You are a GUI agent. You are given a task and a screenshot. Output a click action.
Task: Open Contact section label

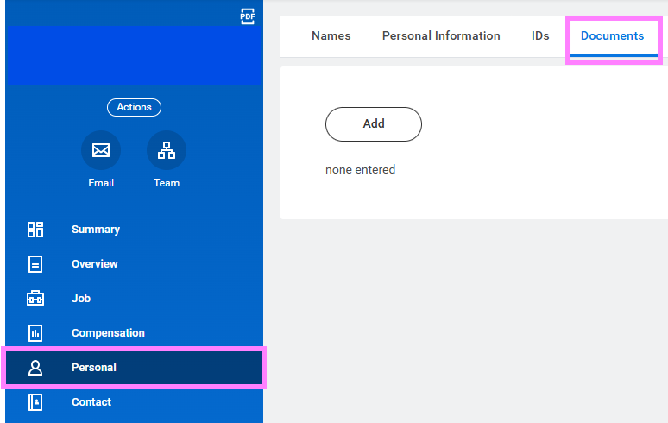click(x=91, y=402)
